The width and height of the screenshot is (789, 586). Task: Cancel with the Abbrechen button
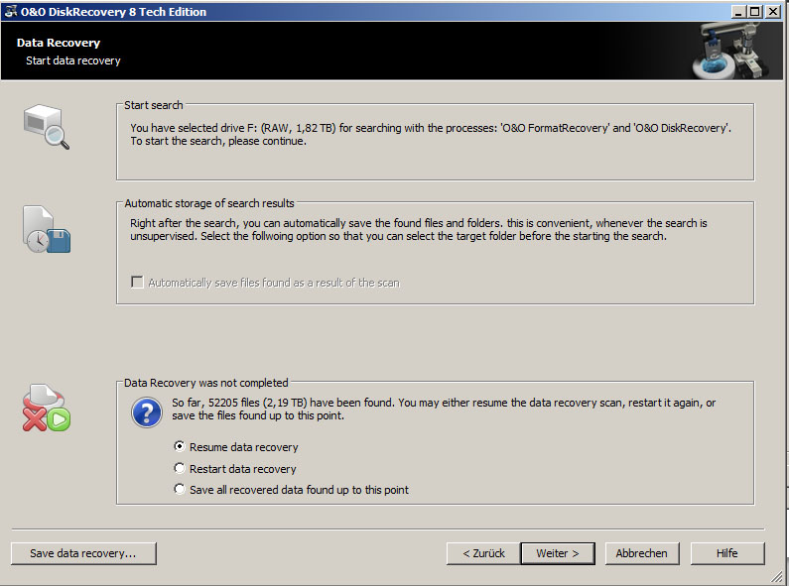click(641, 553)
